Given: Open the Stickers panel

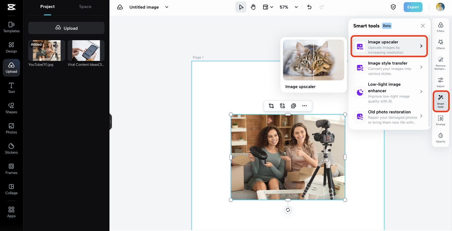Looking at the screenshot, I should [11, 149].
